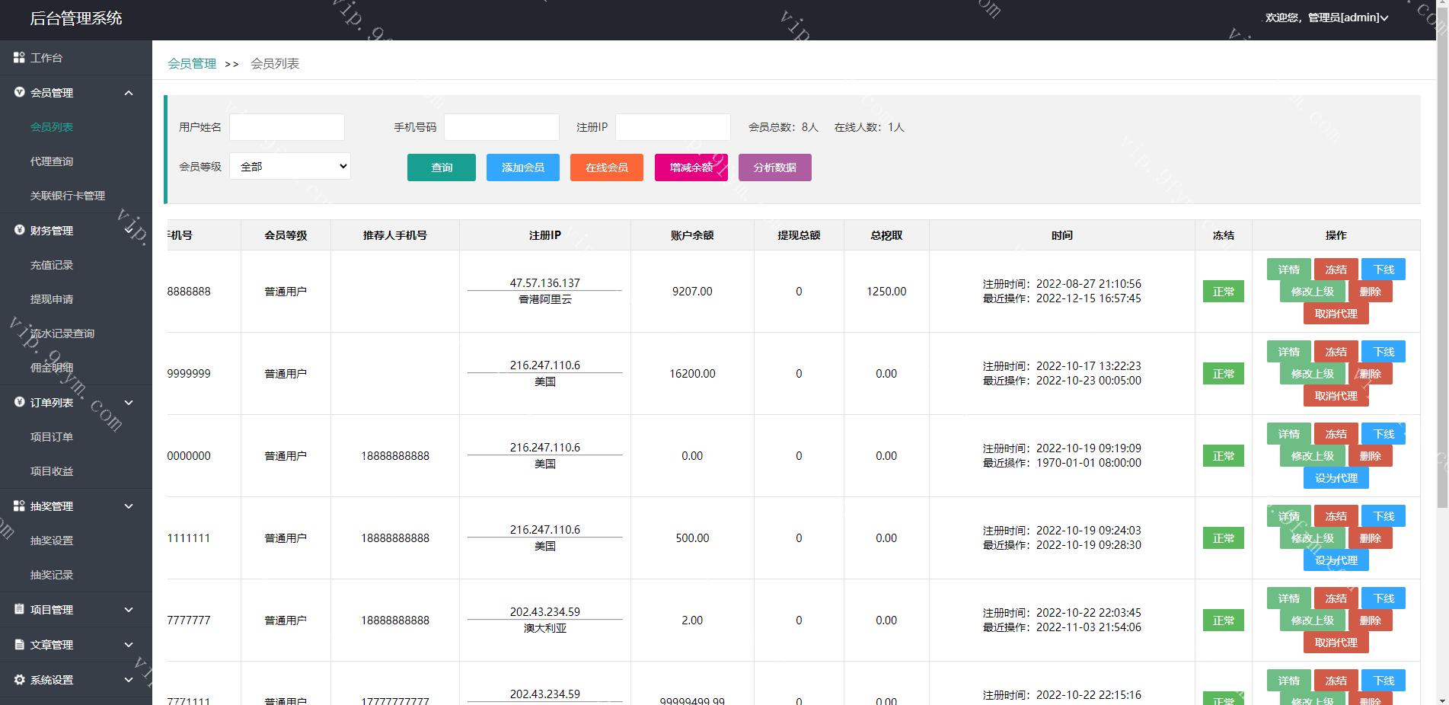Click the 财务管理 sidebar icon
Viewport: 1449px width, 705px height.
point(19,230)
